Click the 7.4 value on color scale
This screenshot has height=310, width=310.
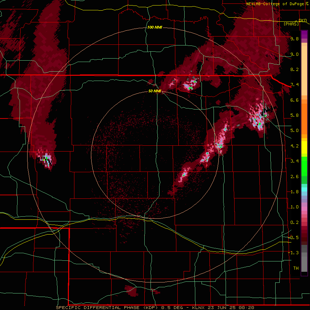(x=294, y=85)
